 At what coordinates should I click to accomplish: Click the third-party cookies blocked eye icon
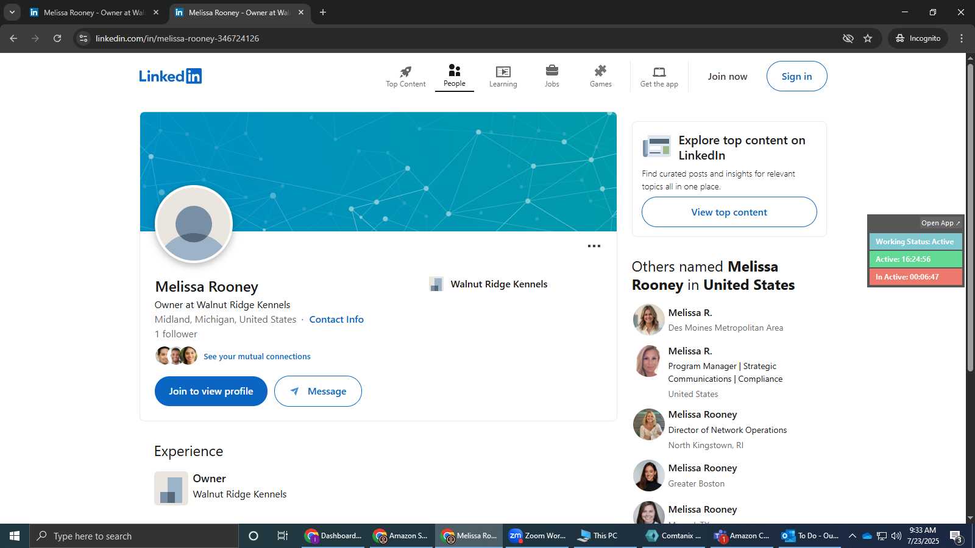click(848, 38)
